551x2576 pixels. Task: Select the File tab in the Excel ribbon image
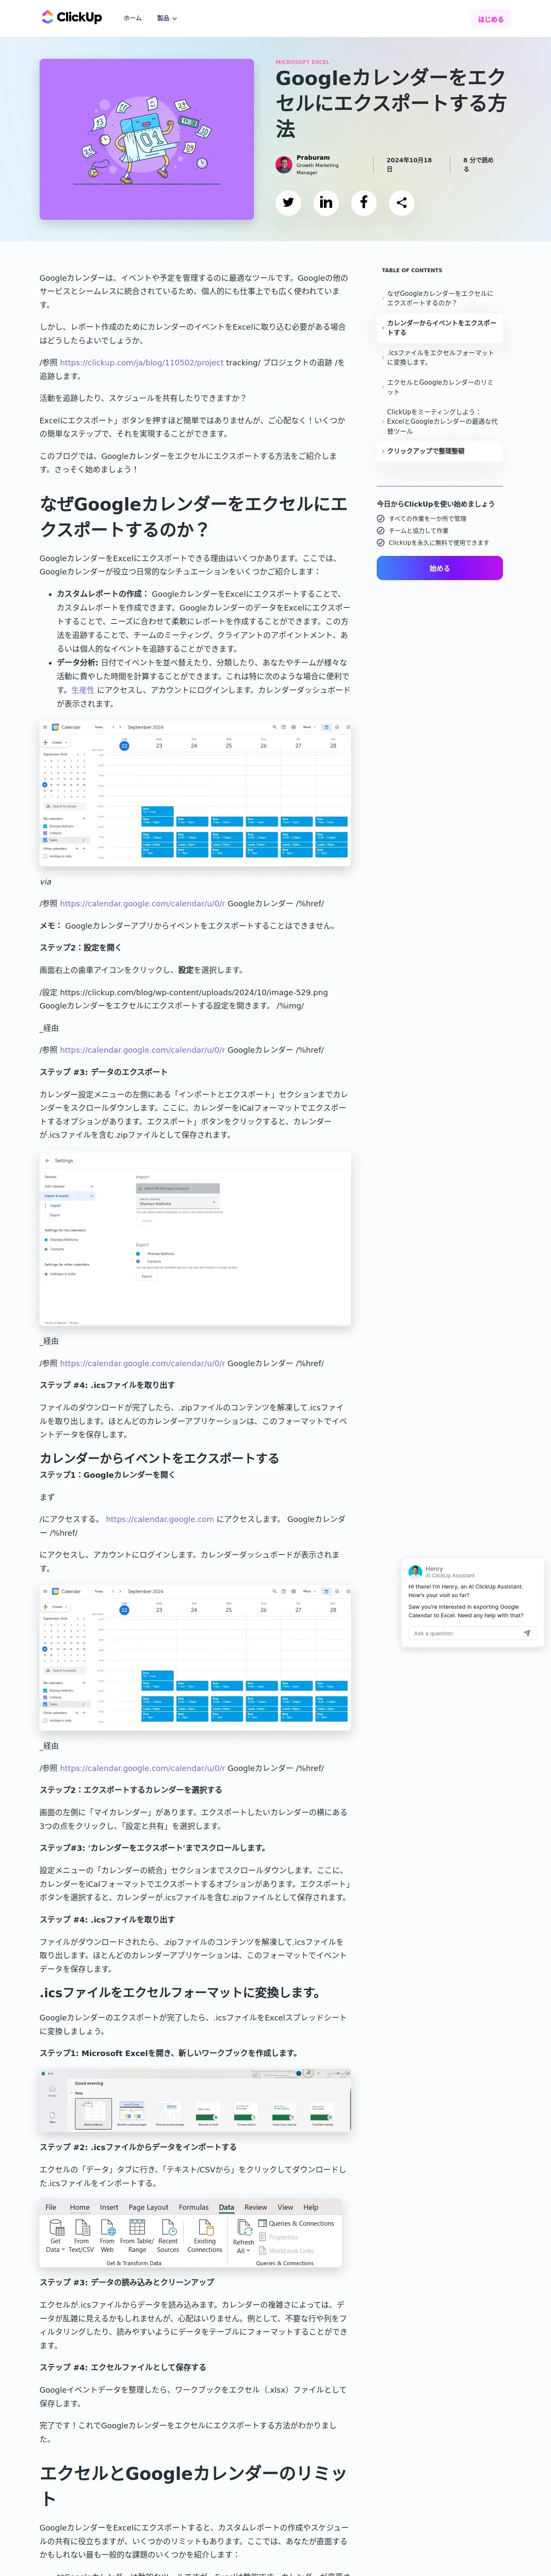coord(51,2207)
